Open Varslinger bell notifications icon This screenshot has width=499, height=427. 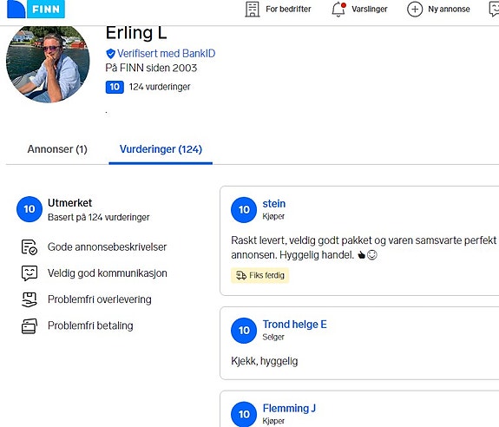click(338, 9)
